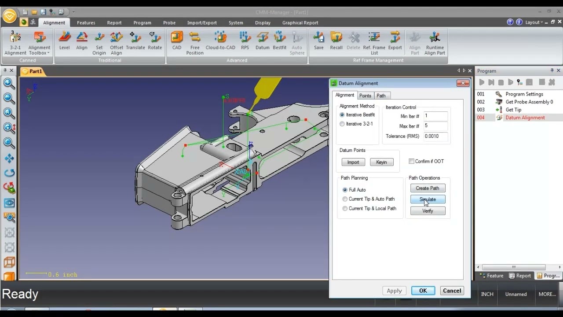
Task: Open the Layout dropdown menu
Action: point(534,22)
